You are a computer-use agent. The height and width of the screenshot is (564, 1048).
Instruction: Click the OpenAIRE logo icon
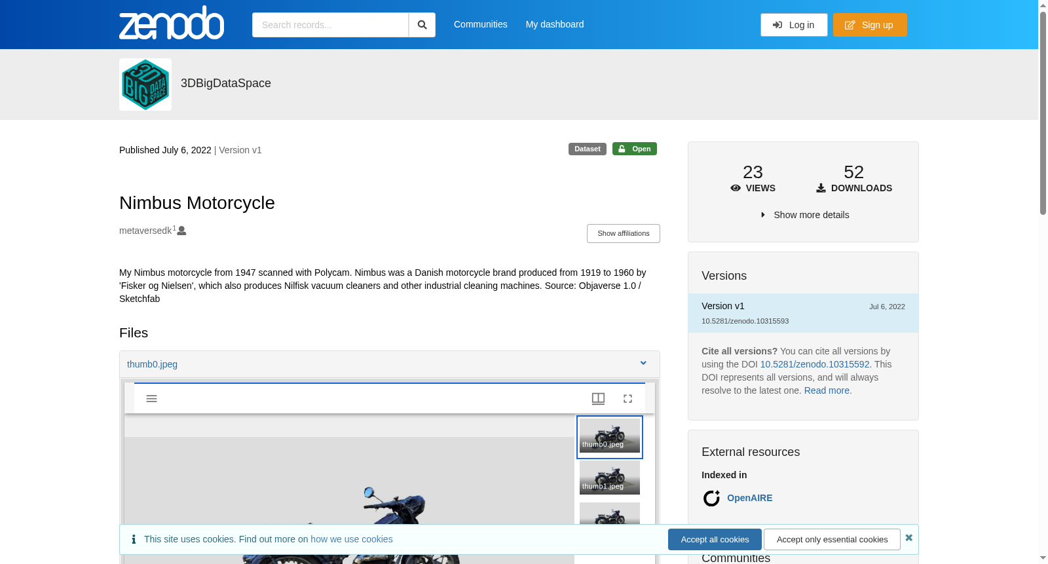(x=711, y=498)
